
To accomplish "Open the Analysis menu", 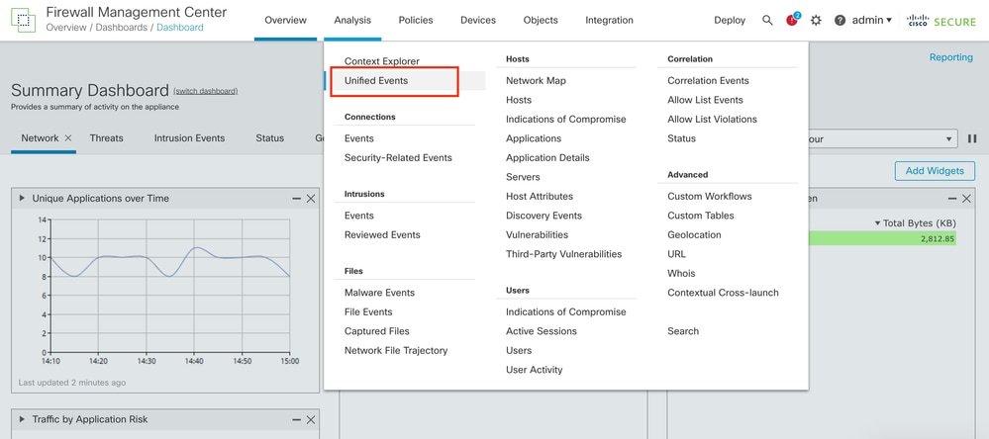I will tap(352, 20).
